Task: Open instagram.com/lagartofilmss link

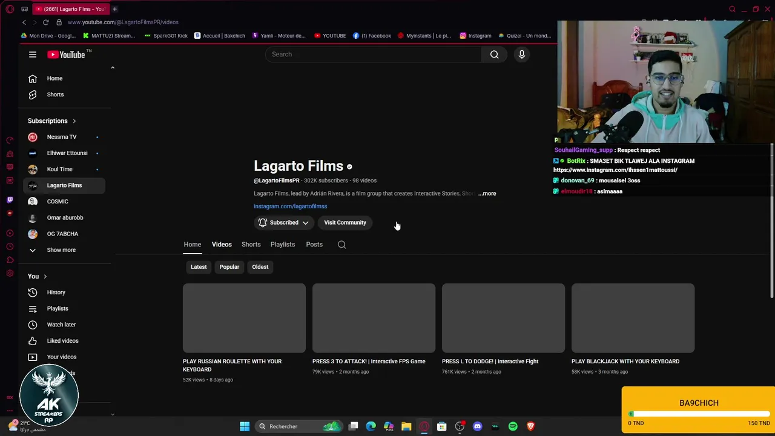Action: tap(290, 206)
